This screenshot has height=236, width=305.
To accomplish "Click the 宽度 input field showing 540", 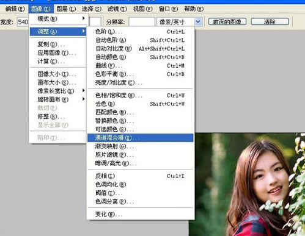I will pyautogui.click(x=23, y=22).
